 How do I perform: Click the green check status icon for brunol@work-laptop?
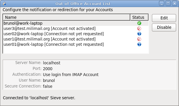(139, 23)
